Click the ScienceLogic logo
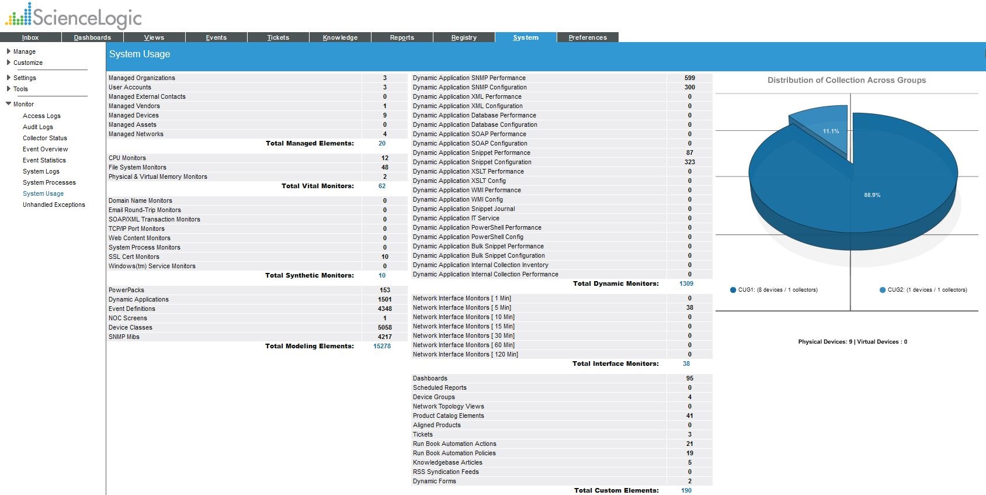This screenshot has height=495, width=986. [74, 16]
